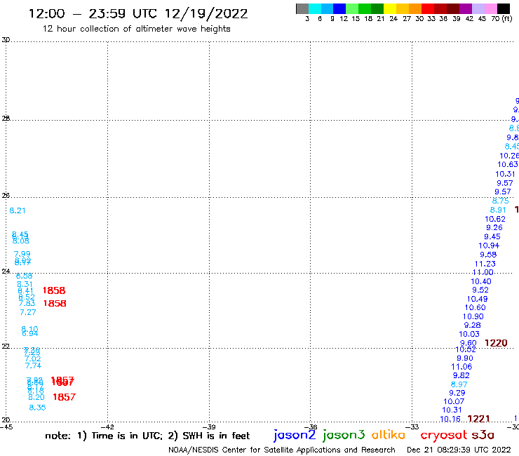519x456 pixels.
Task: Select the lavender swatch in the color scale
Action: click(478, 8)
